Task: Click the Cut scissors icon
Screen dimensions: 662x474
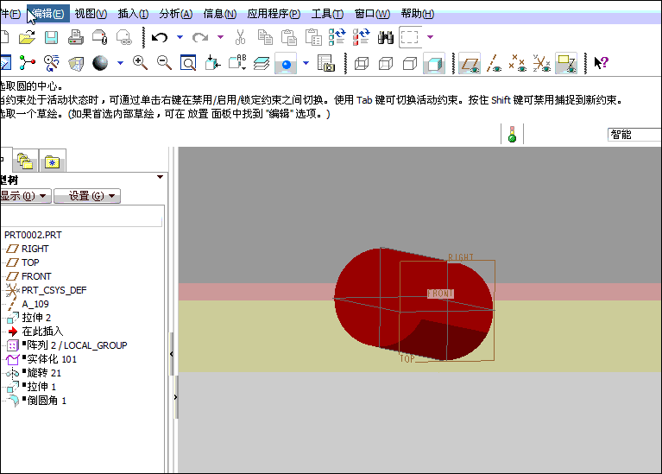Action: click(x=240, y=37)
